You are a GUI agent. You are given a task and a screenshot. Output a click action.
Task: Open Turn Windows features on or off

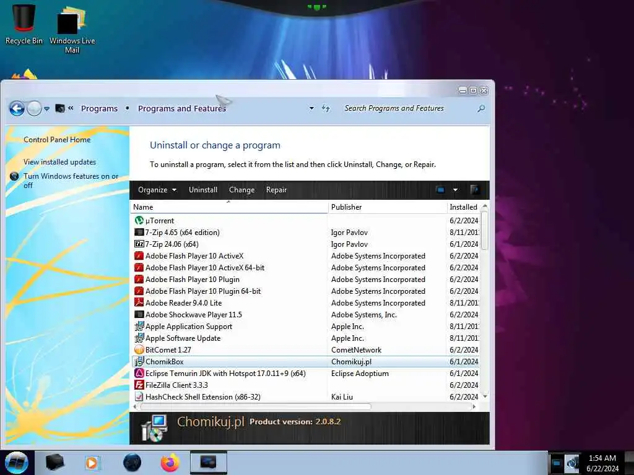tap(71, 181)
